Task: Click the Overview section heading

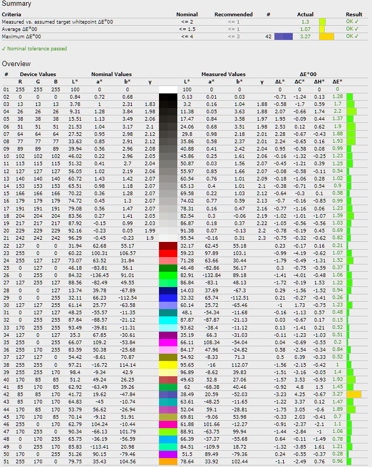Action: (17, 63)
